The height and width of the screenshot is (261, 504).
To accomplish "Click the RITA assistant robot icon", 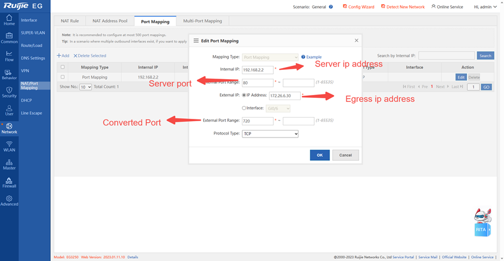I will [x=482, y=222].
